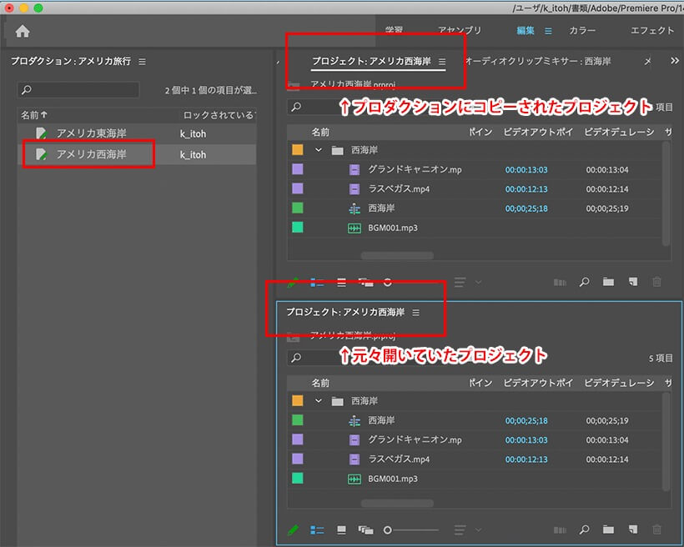This screenshot has height=547, width=684.
Task: Click orange label swatch of upper 西海岸 bin
Action: (298, 150)
